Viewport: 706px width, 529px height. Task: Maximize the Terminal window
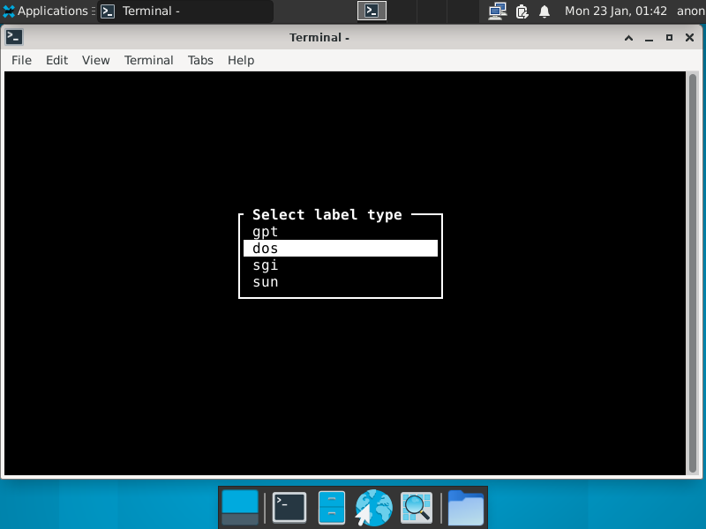(670, 38)
